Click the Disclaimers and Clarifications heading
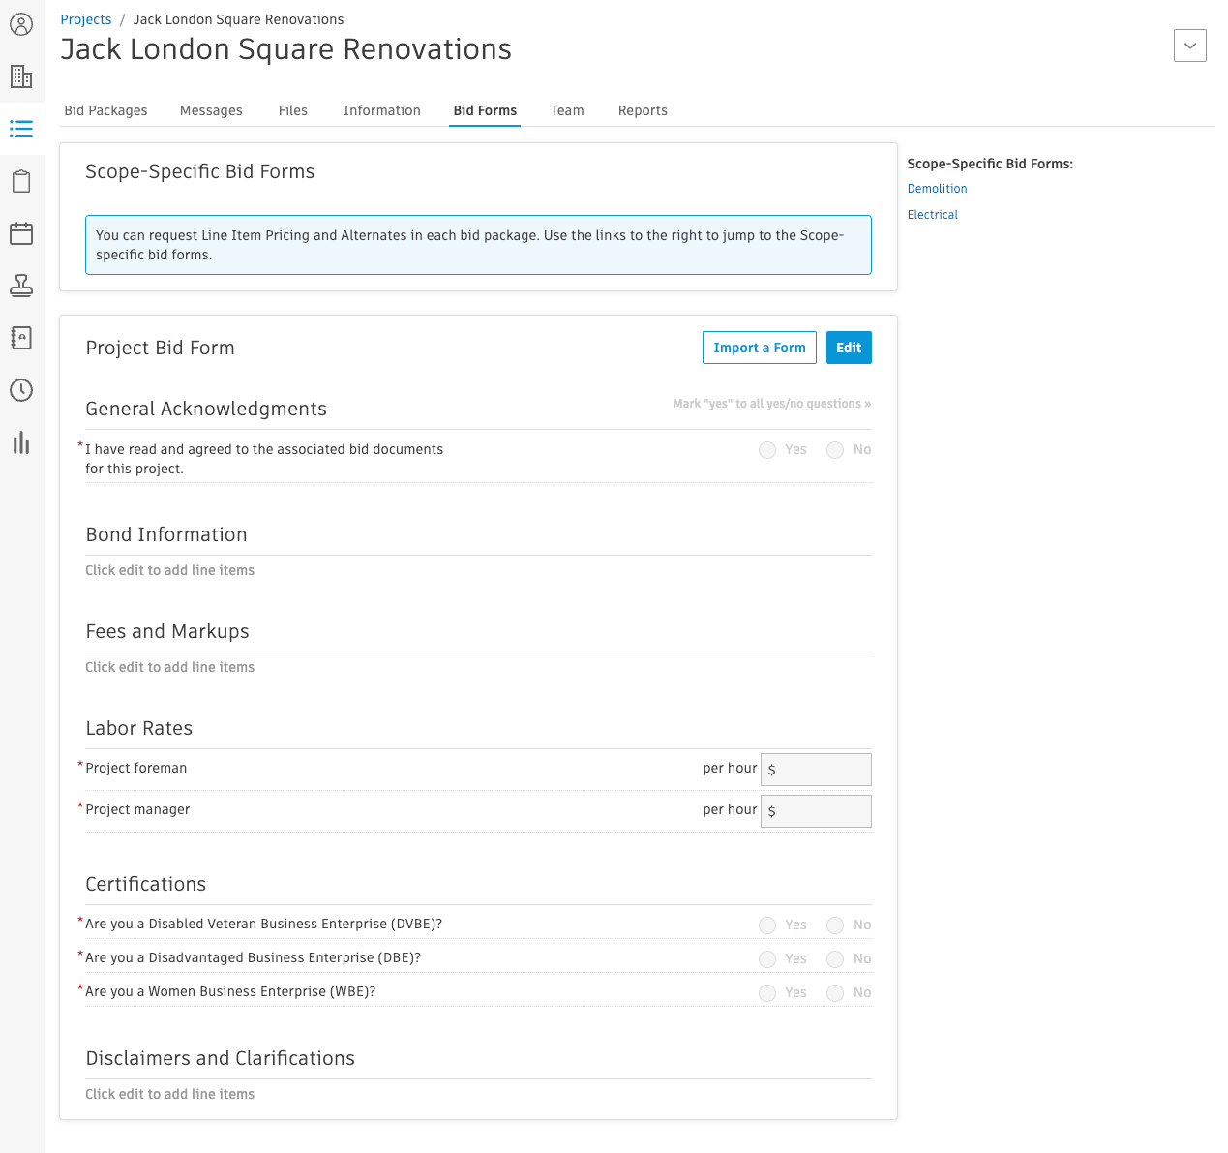Image resolution: width=1228 pixels, height=1153 pixels. click(x=221, y=1058)
